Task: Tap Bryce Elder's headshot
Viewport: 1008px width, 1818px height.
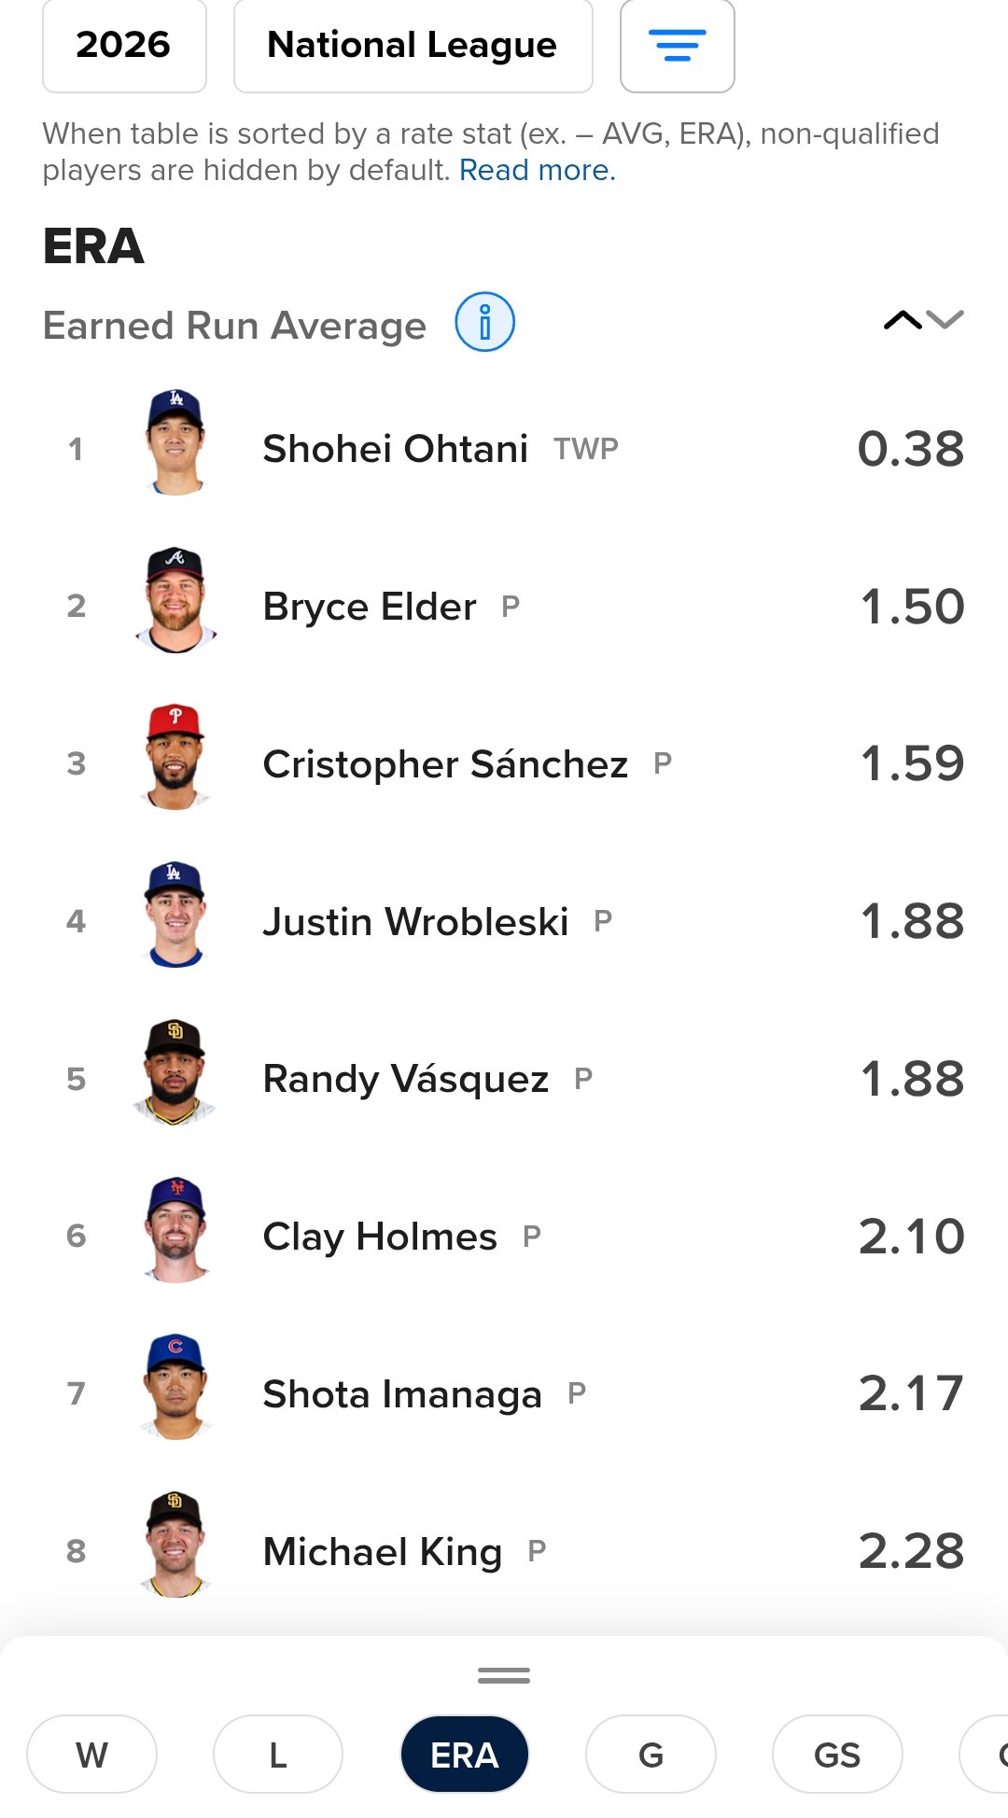Action: click(175, 601)
